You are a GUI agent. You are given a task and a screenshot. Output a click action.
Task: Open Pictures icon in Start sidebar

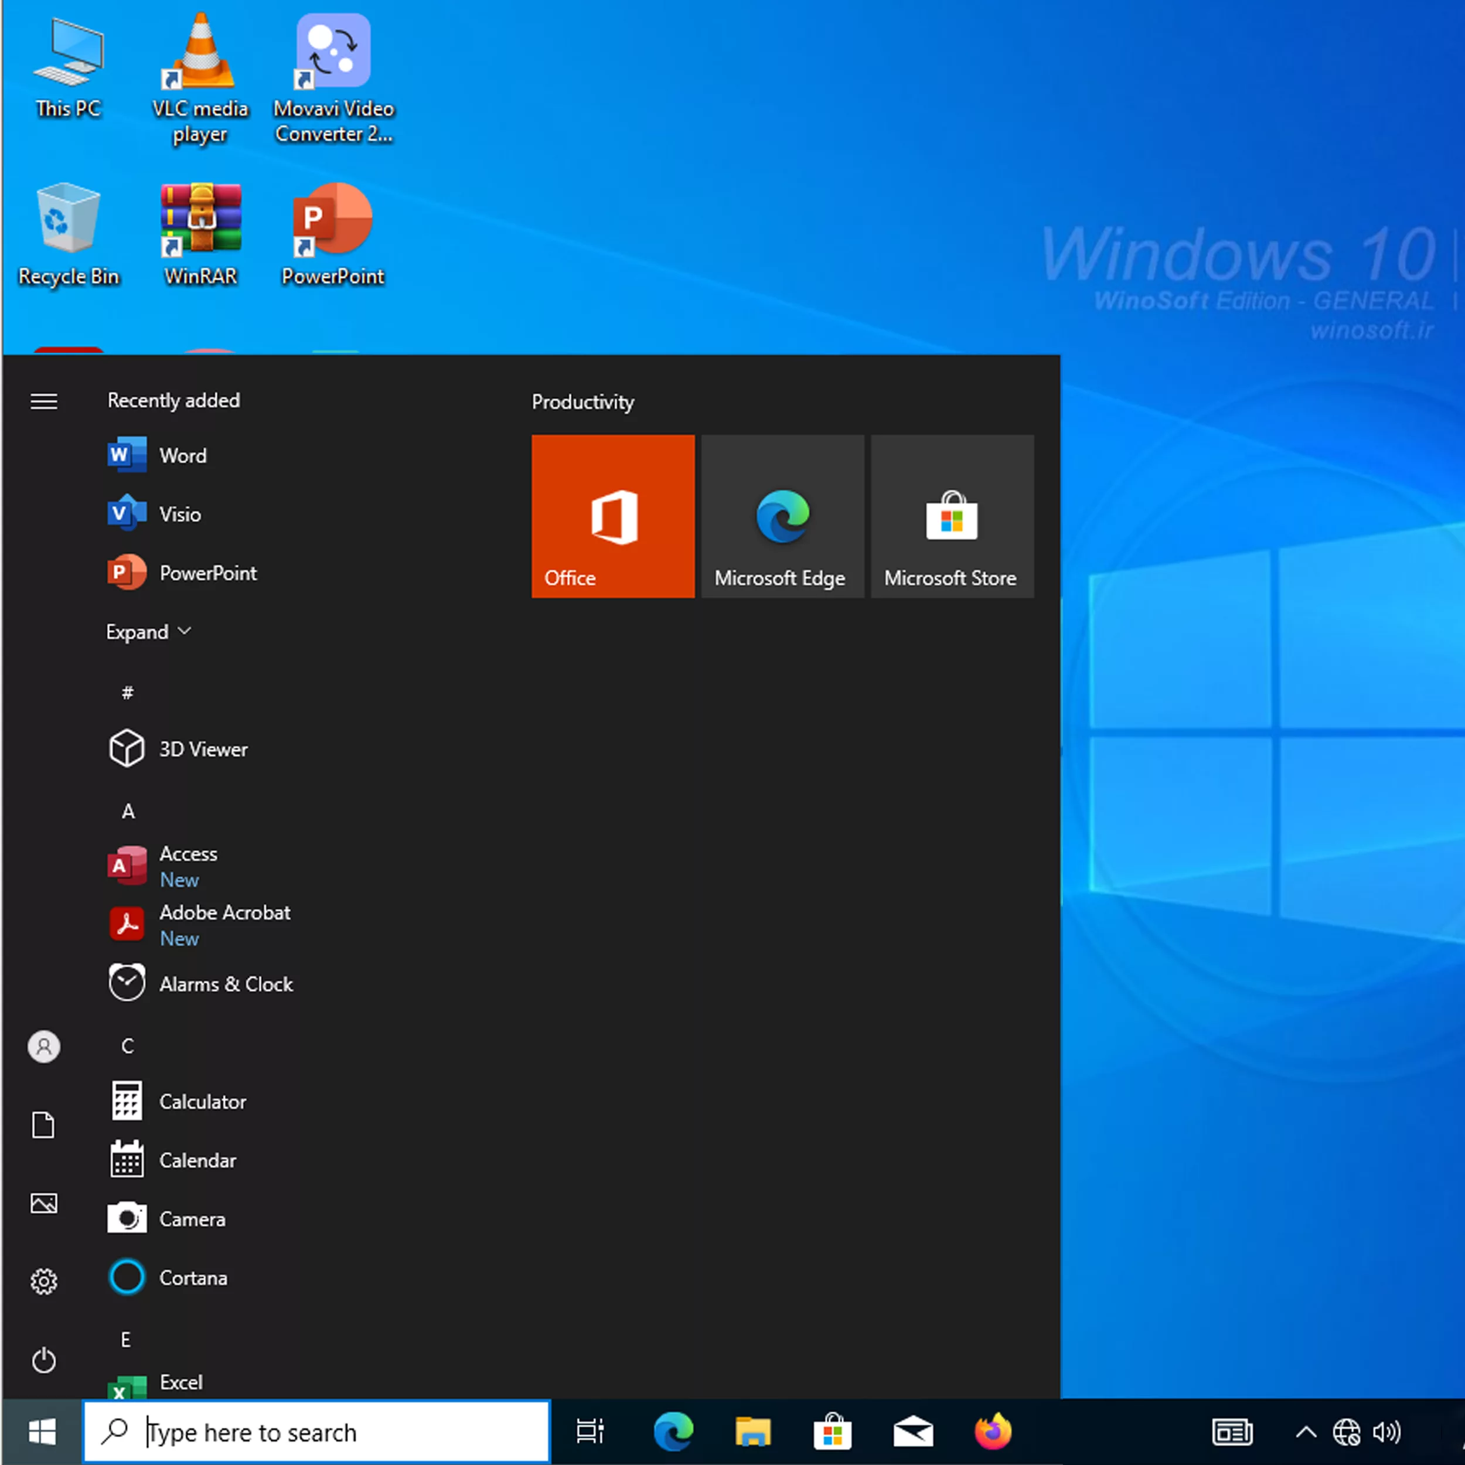click(44, 1204)
